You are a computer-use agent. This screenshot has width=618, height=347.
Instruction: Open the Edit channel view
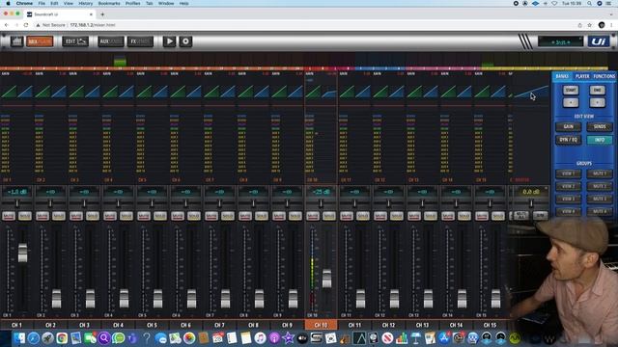[75, 41]
